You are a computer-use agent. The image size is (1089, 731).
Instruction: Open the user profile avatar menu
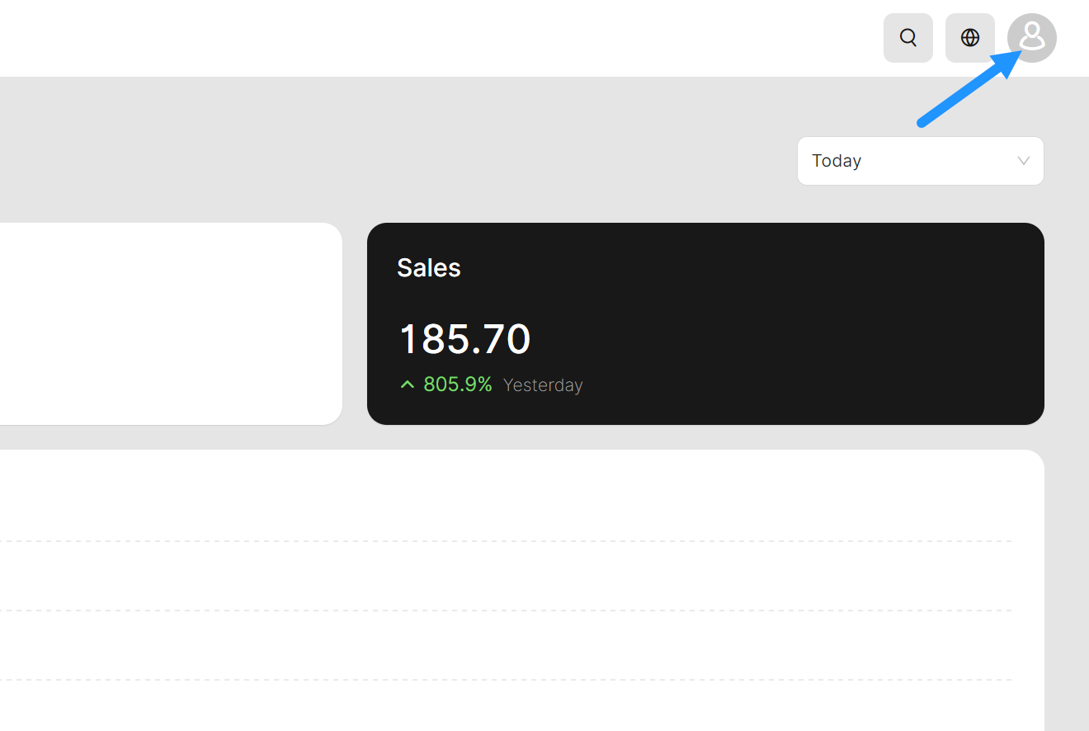tap(1032, 38)
